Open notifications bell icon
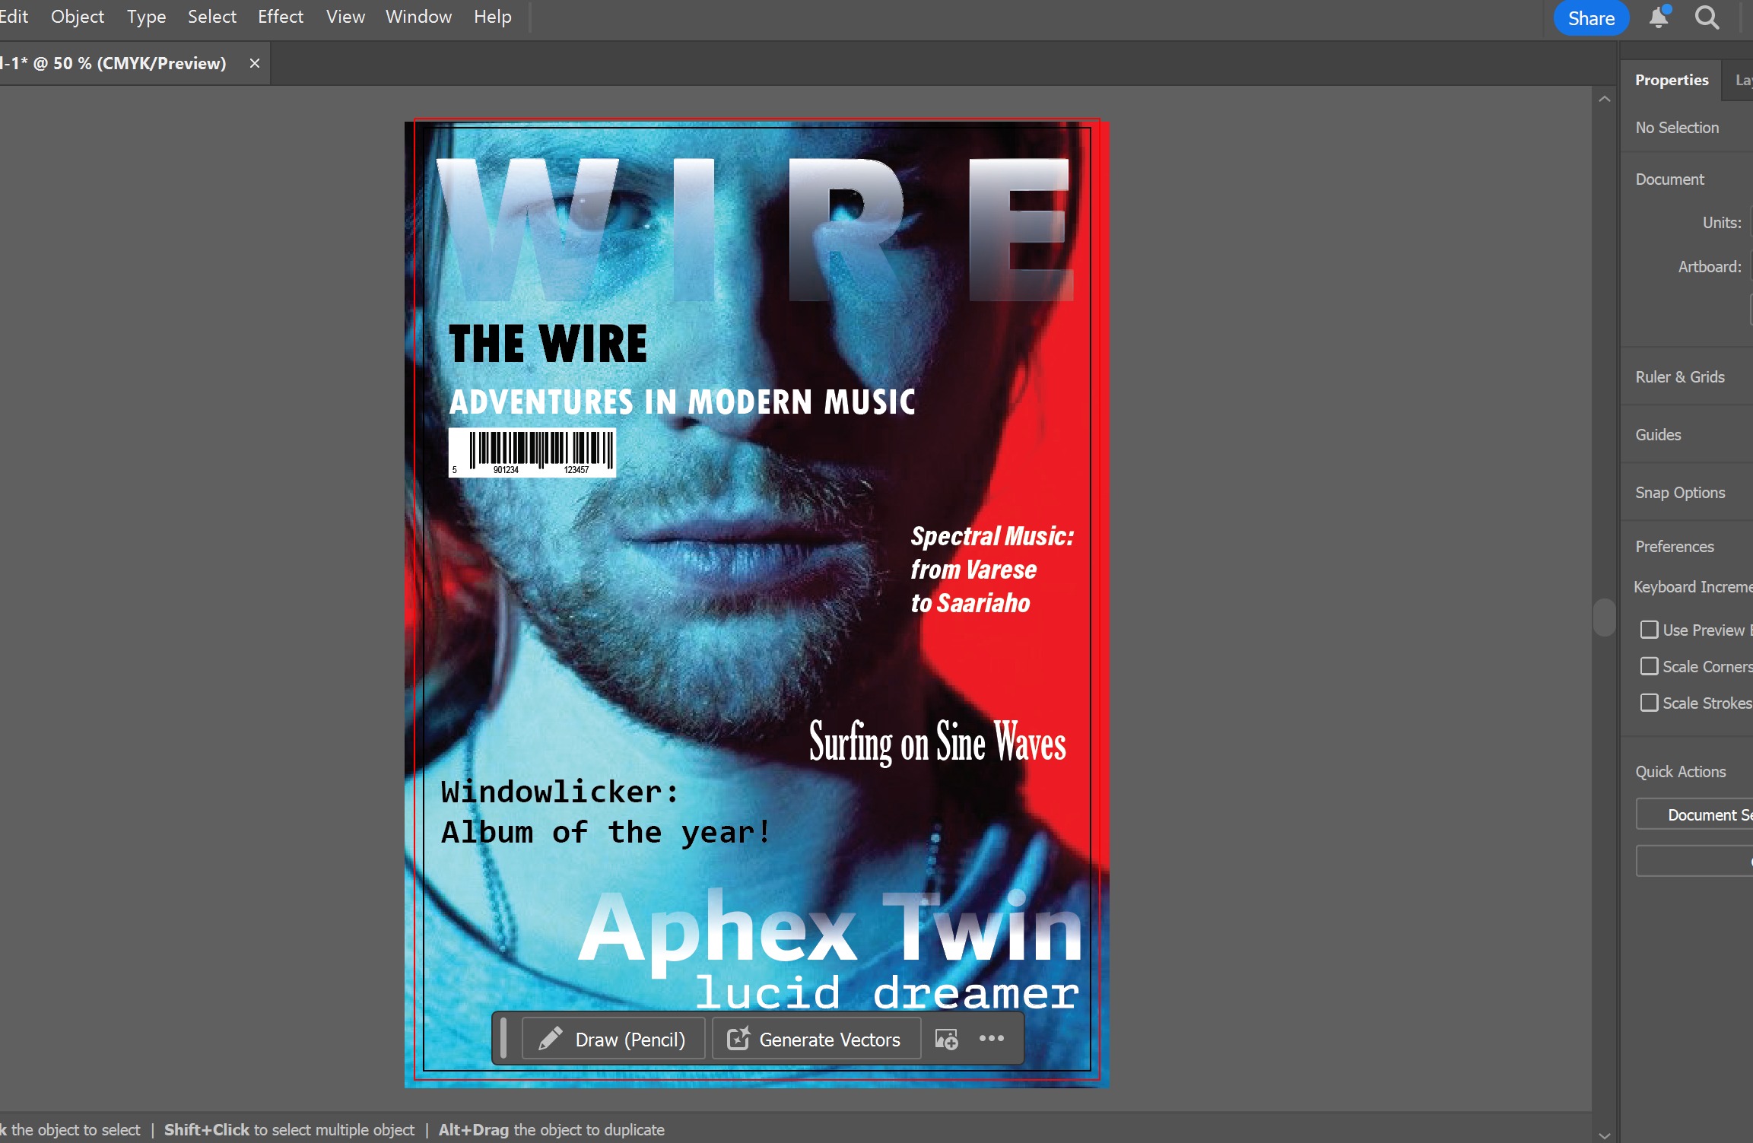Image resolution: width=1753 pixels, height=1143 pixels. pyautogui.click(x=1659, y=17)
